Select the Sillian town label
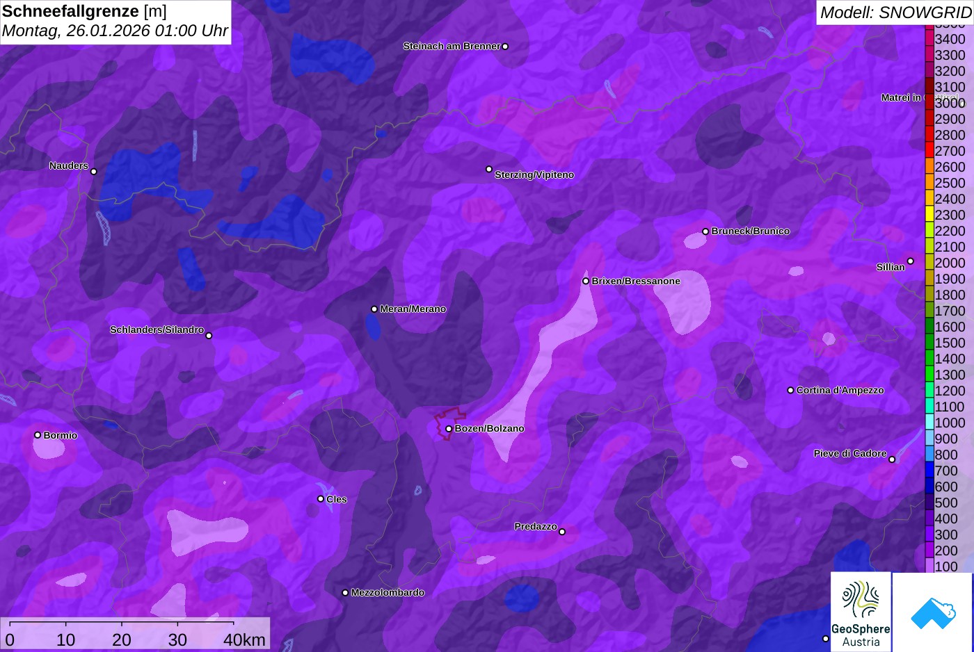Viewport: 974px width, 652px height. tap(891, 267)
